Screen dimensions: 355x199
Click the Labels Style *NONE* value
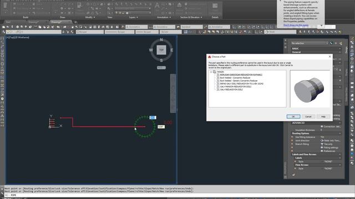click(328, 161)
